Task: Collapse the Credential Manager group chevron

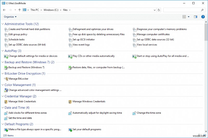Action: (3, 96)
